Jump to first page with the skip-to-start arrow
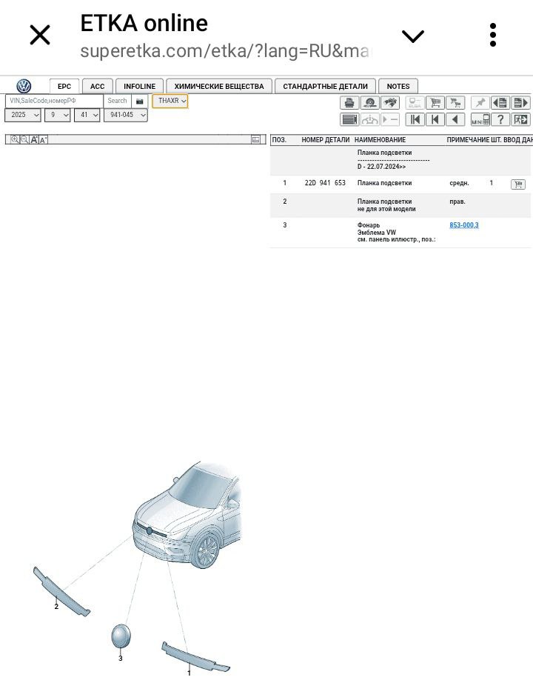533x686 pixels. point(415,119)
